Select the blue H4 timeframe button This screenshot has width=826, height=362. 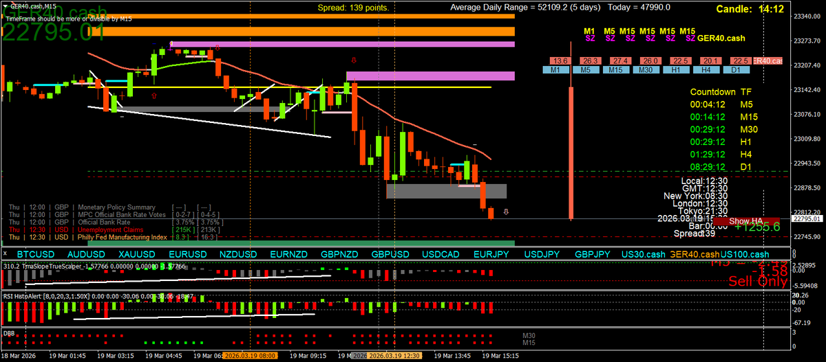click(x=706, y=70)
